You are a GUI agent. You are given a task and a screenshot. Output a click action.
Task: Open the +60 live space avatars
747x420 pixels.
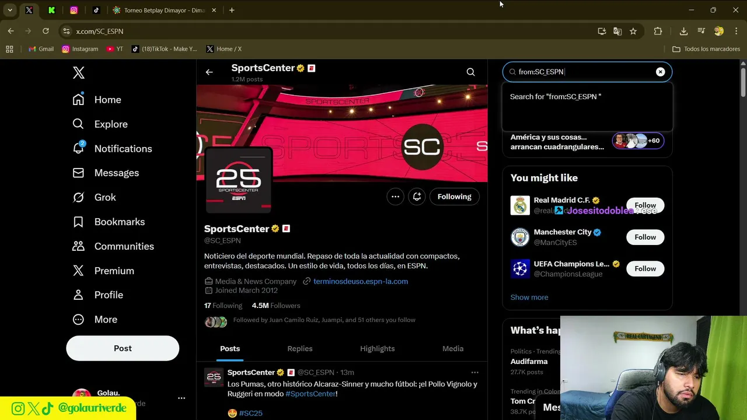(x=638, y=141)
